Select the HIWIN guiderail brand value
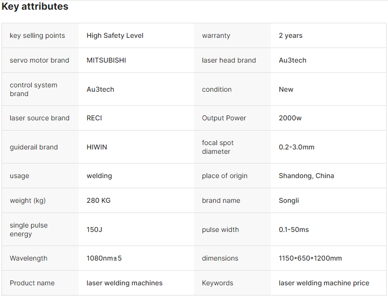The width and height of the screenshot is (388, 296). point(97,147)
